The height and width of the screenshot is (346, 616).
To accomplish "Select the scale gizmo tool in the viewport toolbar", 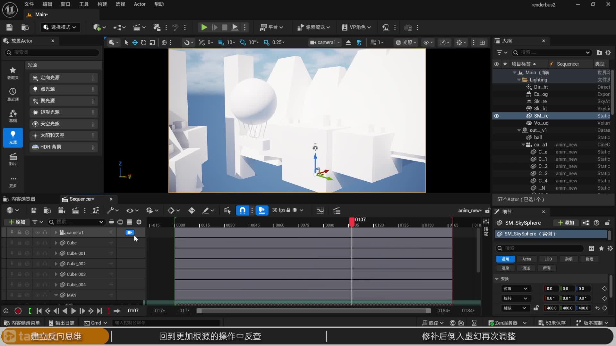I will [152, 43].
